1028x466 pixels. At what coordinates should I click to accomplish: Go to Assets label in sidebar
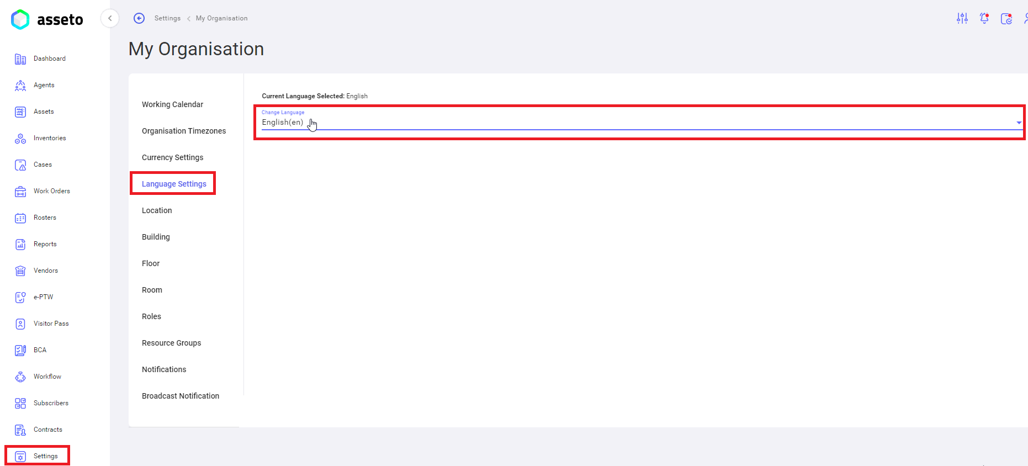tap(44, 112)
